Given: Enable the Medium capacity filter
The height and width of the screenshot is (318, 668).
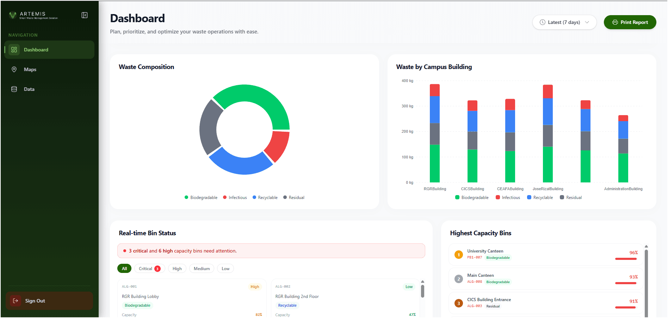Looking at the screenshot, I should 202,268.
